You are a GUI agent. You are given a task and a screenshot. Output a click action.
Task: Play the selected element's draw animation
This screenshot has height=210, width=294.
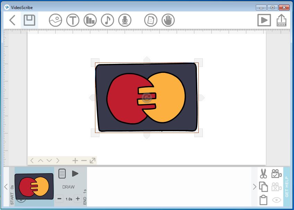[x=75, y=173]
